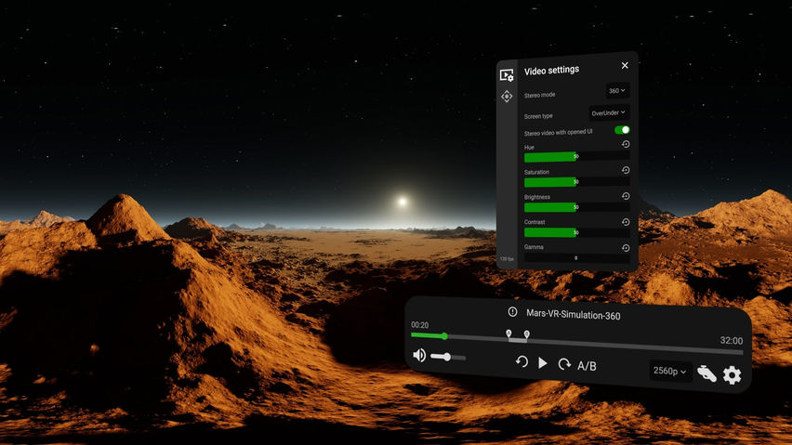Click the Brightness slider bar
The image size is (792, 445).
pos(577,207)
